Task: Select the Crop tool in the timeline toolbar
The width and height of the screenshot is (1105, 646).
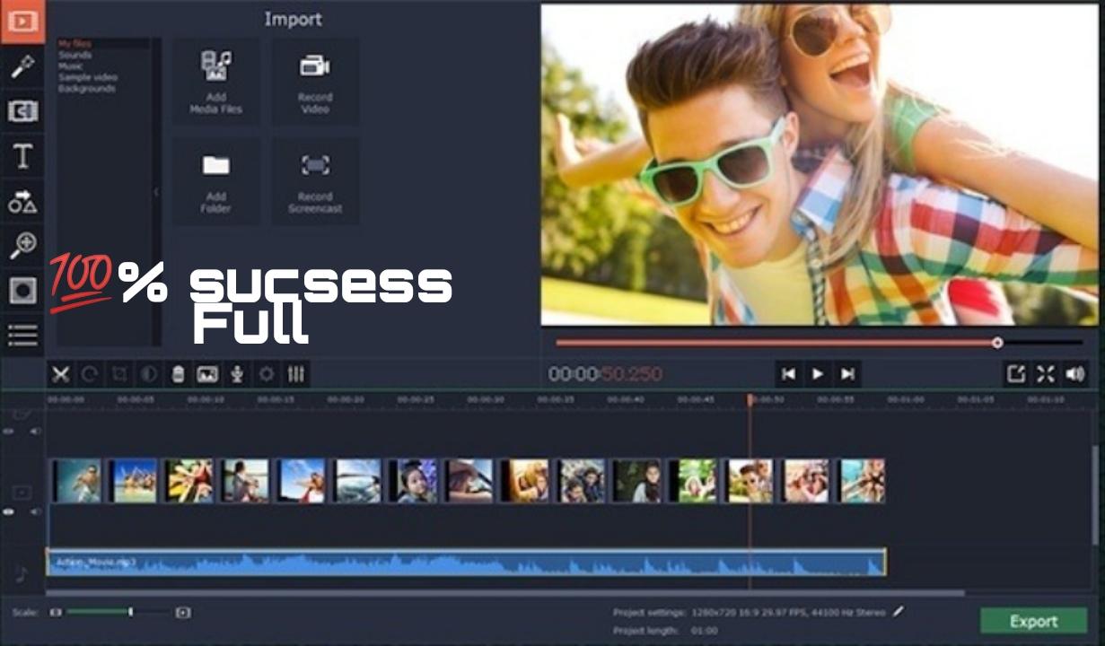Action: 118,374
